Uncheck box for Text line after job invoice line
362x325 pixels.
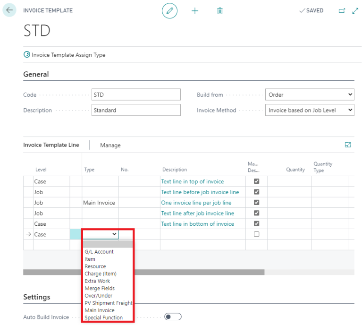[256, 213]
